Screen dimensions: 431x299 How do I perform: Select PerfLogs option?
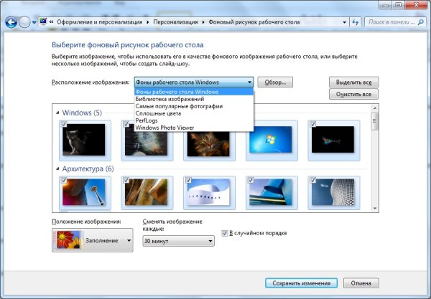click(194, 120)
